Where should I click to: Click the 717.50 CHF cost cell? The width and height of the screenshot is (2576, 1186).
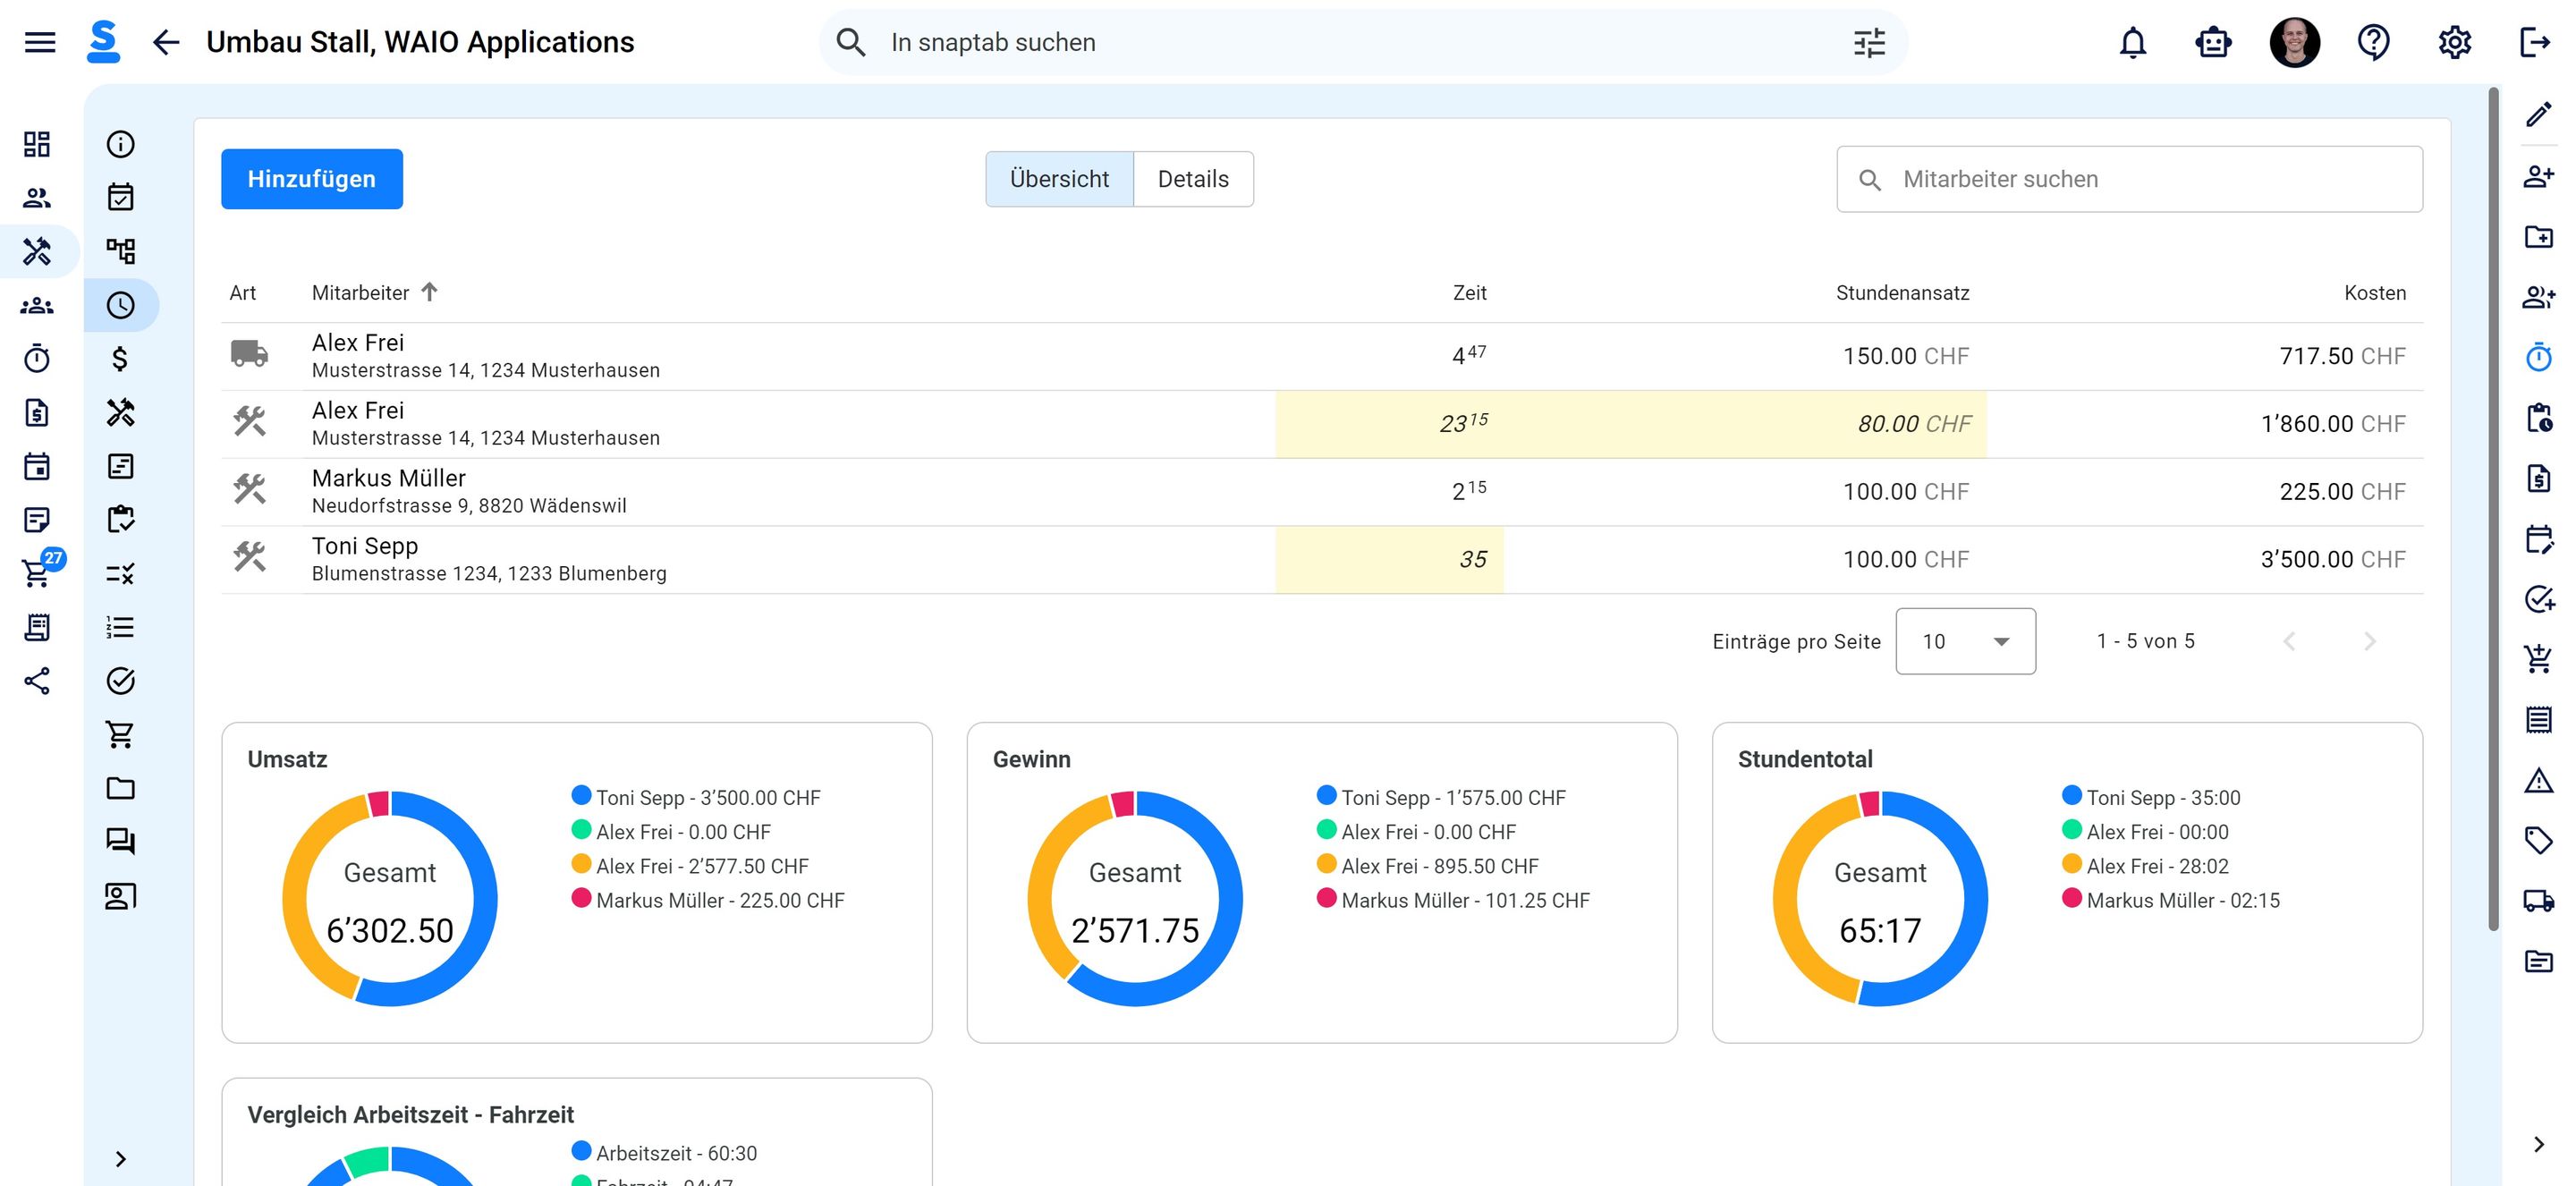click(2342, 356)
